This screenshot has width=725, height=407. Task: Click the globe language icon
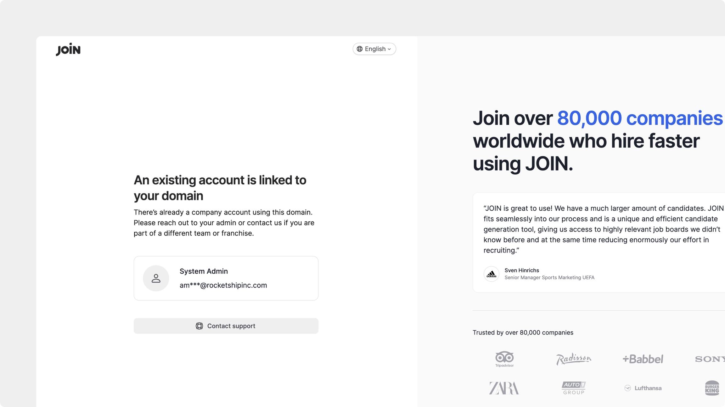[360, 49]
